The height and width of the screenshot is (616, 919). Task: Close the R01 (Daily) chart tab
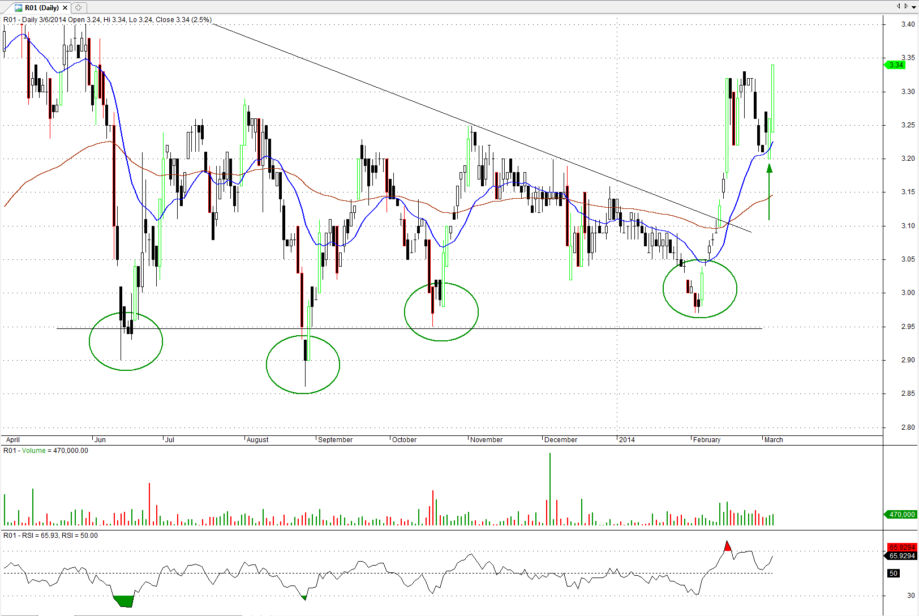[65, 8]
